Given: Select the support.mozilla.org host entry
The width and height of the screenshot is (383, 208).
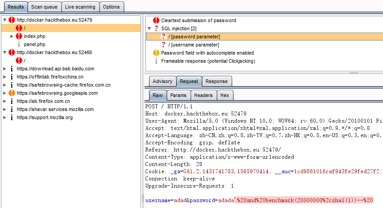Looking at the screenshot, I should (x=45, y=117).
